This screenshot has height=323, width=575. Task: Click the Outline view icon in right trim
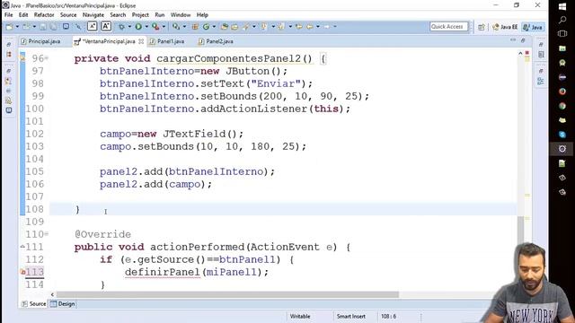click(x=541, y=82)
